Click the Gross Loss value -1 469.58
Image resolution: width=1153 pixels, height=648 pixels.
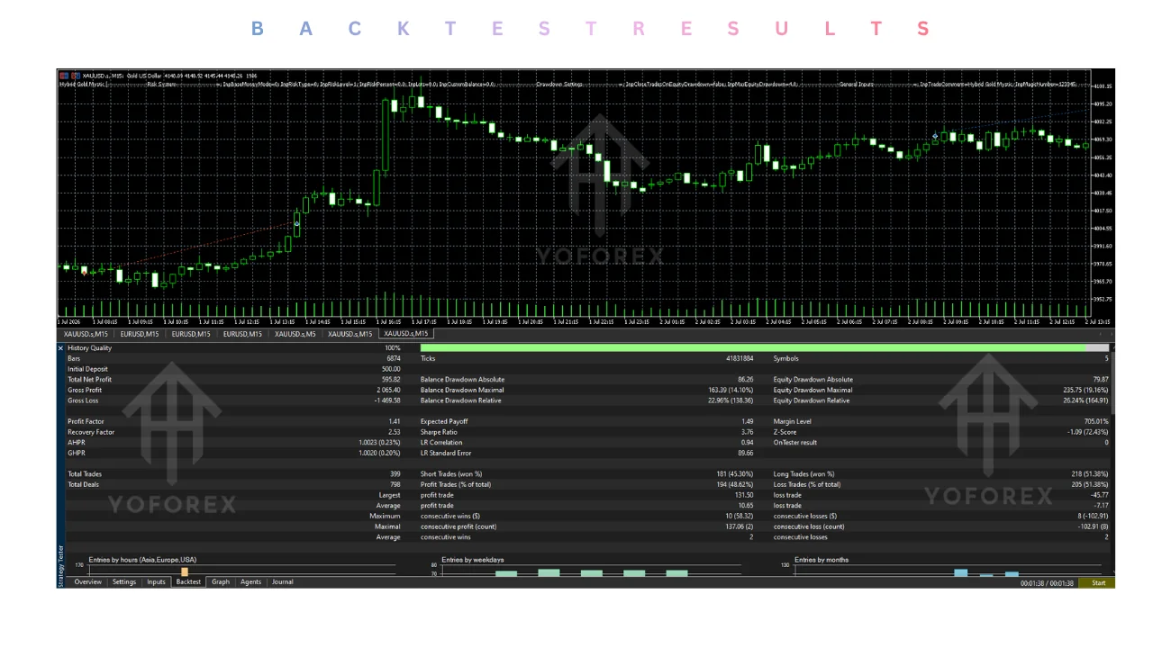tap(386, 400)
